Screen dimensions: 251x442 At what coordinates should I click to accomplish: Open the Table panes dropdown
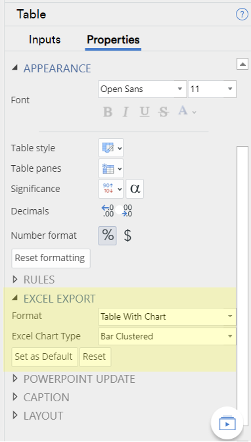(x=111, y=168)
